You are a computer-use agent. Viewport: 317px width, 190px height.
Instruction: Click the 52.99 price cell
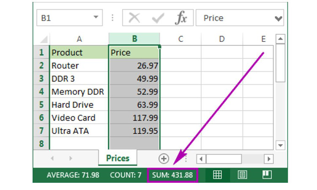point(134,91)
